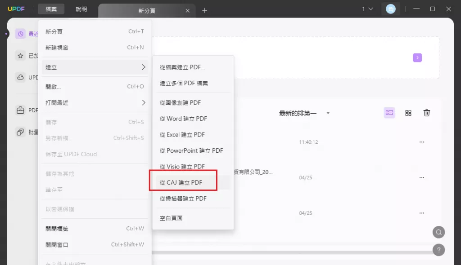The height and width of the screenshot is (265, 461).
Task: Switch to grid thumbnail view
Action: 408,113
